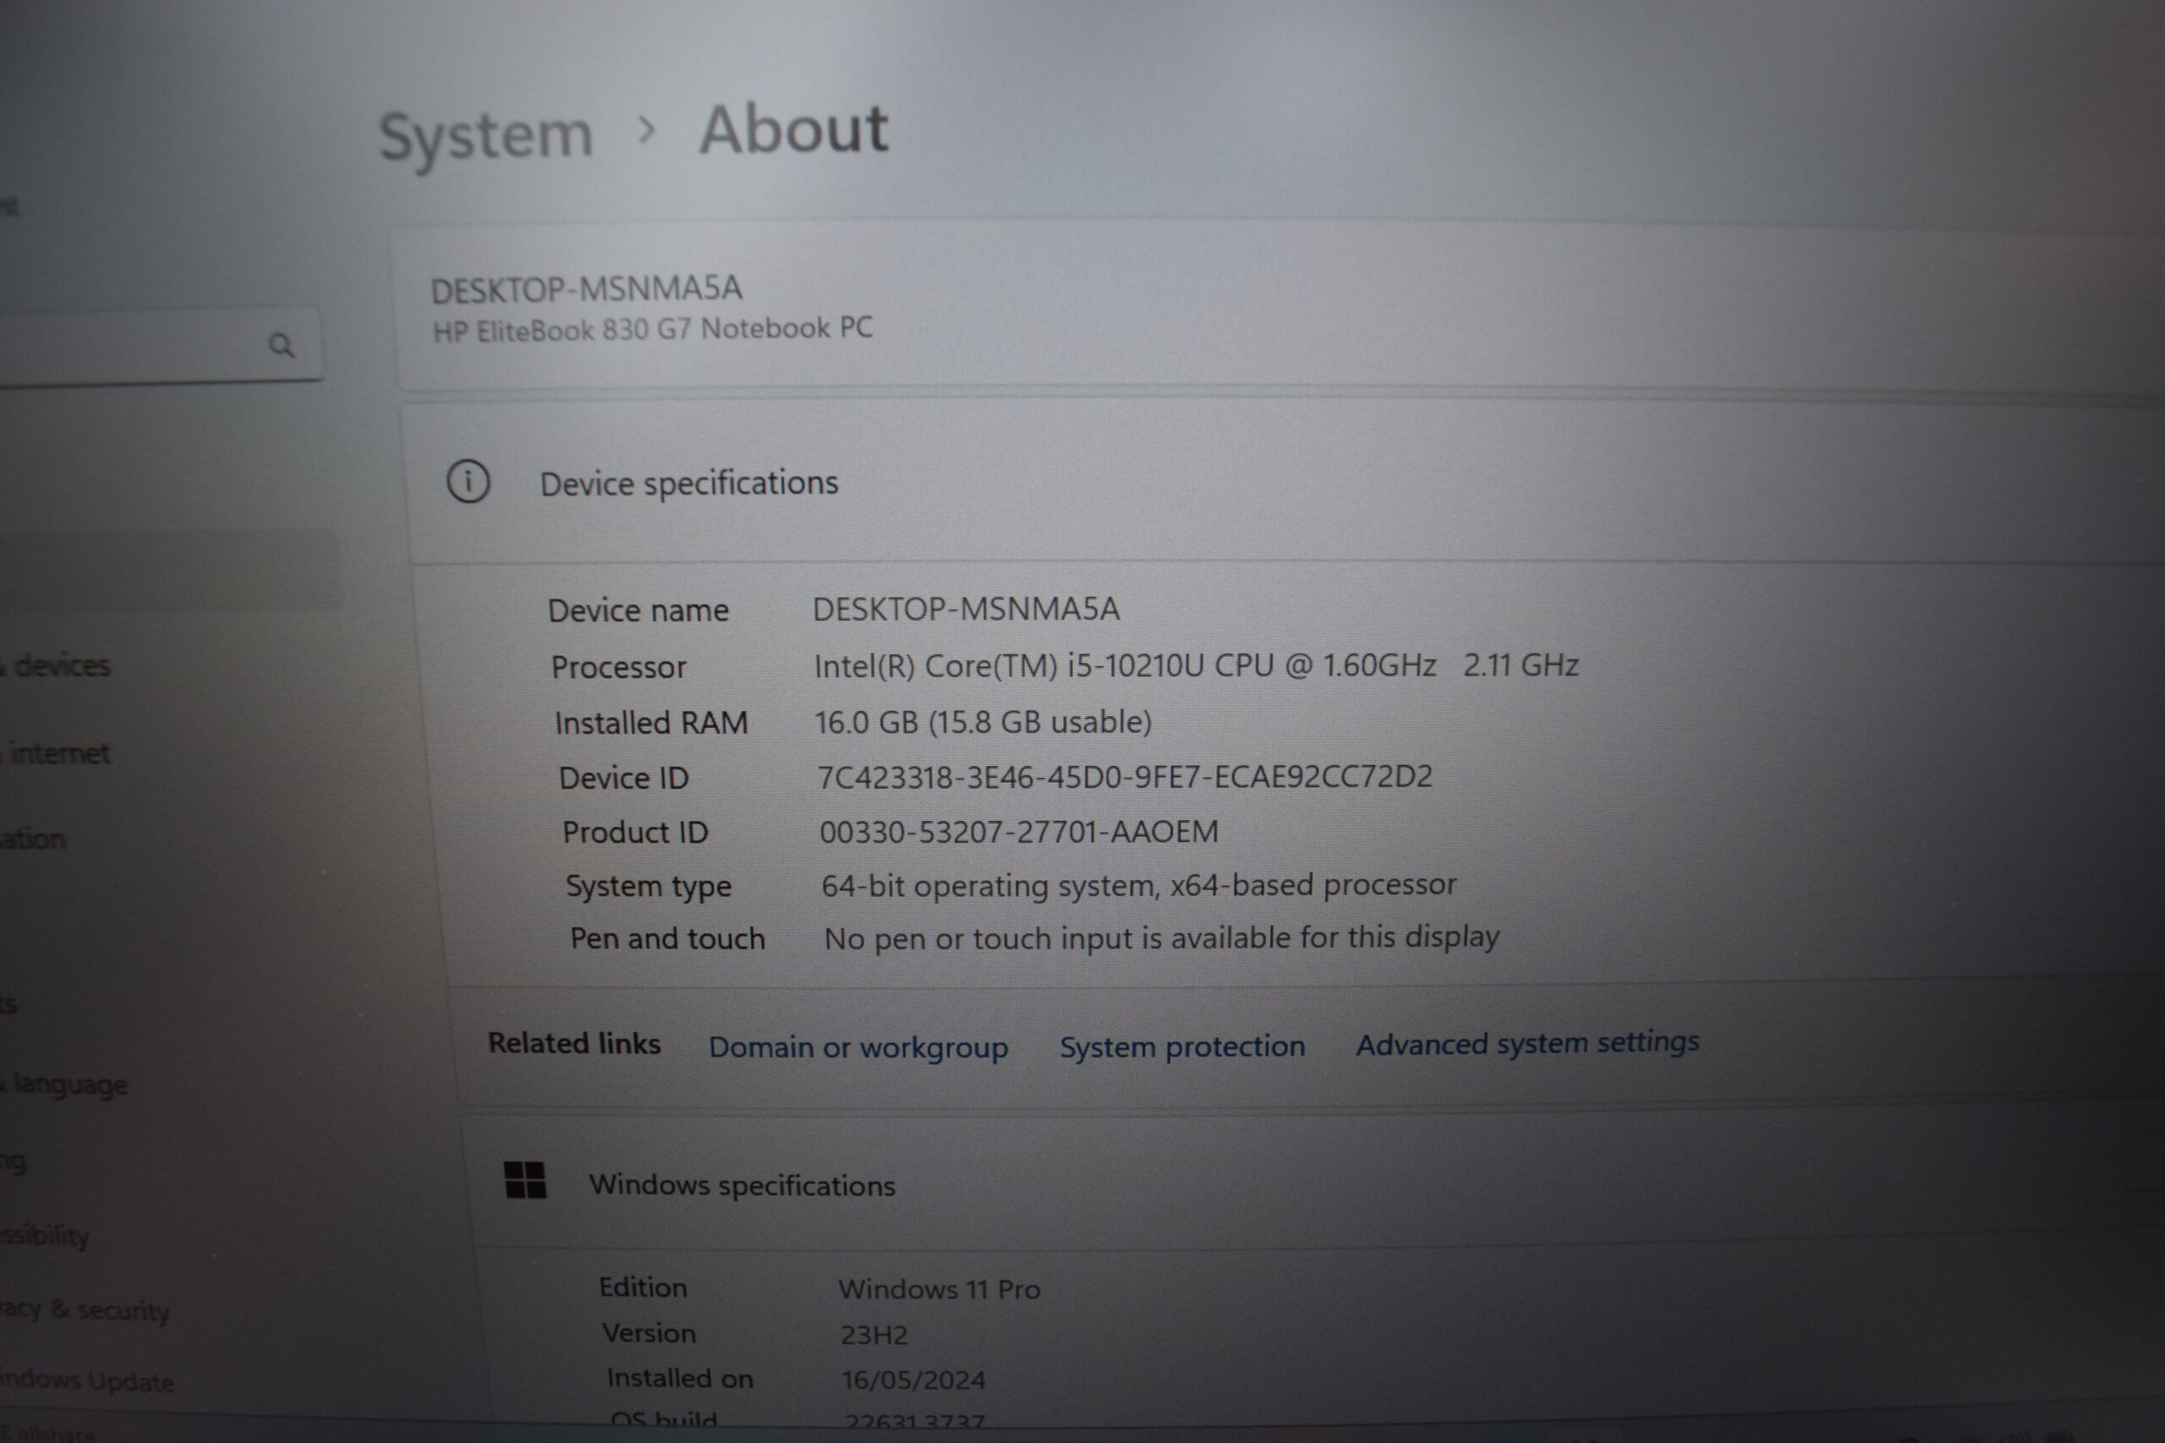Click the Version label

coord(649,1333)
